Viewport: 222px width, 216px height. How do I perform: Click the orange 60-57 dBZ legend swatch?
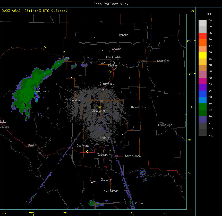202,42
